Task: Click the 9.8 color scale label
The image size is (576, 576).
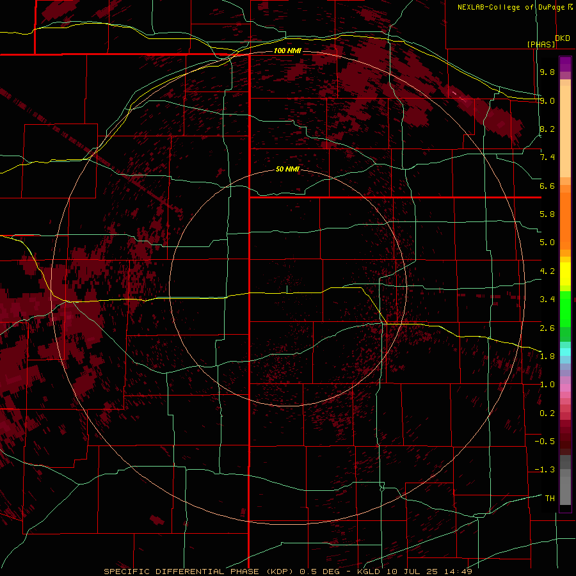Action: pyautogui.click(x=547, y=72)
